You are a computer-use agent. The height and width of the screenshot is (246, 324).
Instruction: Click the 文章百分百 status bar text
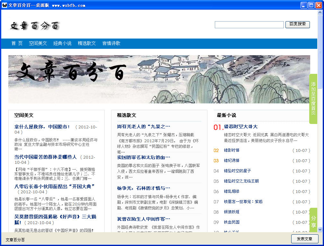[15, 240]
